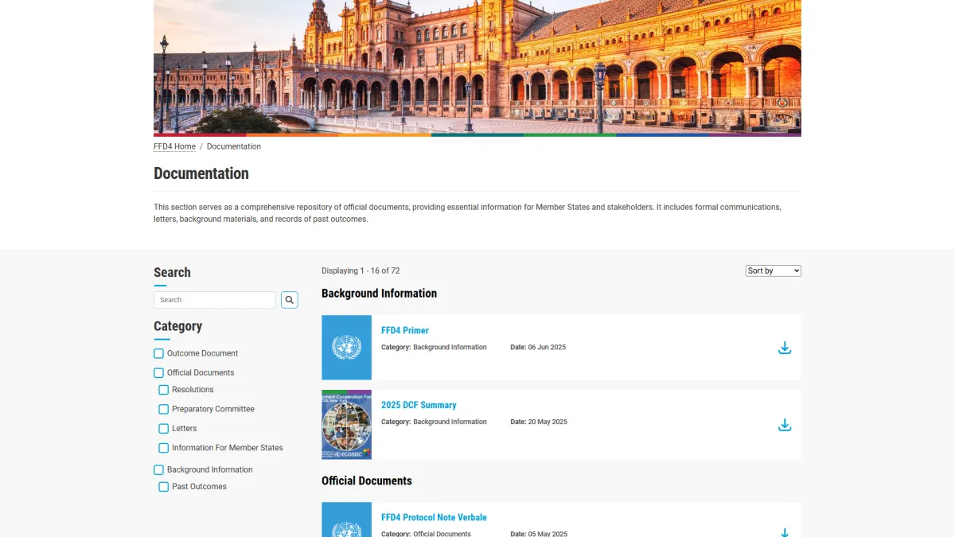This screenshot has width=955, height=537.
Task: Click the 'Displaying 1 - 16 of 72' text
Action: (361, 270)
